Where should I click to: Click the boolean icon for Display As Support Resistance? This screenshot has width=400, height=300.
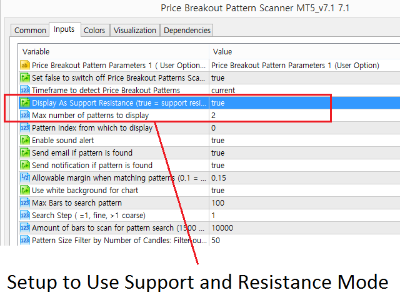(25, 102)
